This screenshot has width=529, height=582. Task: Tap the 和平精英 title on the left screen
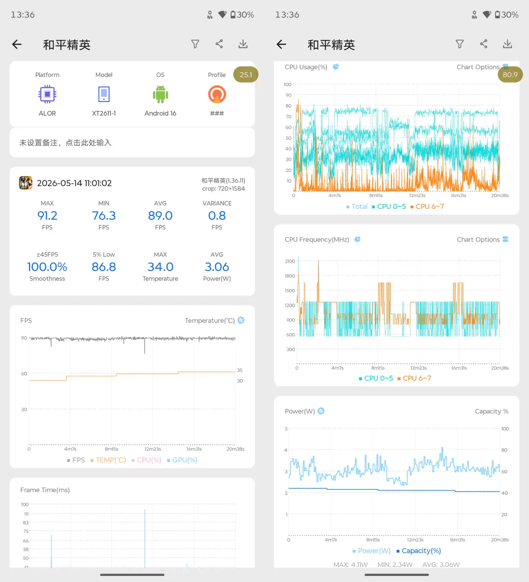(67, 45)
